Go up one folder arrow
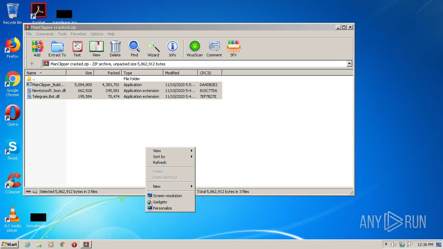 tap(32, 64)
